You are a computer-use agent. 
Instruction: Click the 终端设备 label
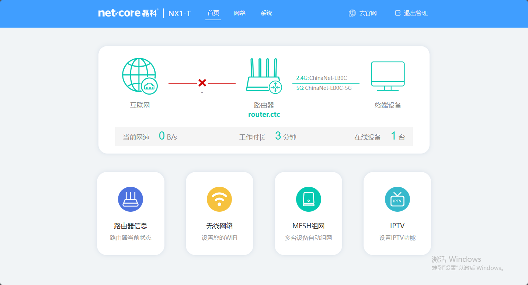388,105
